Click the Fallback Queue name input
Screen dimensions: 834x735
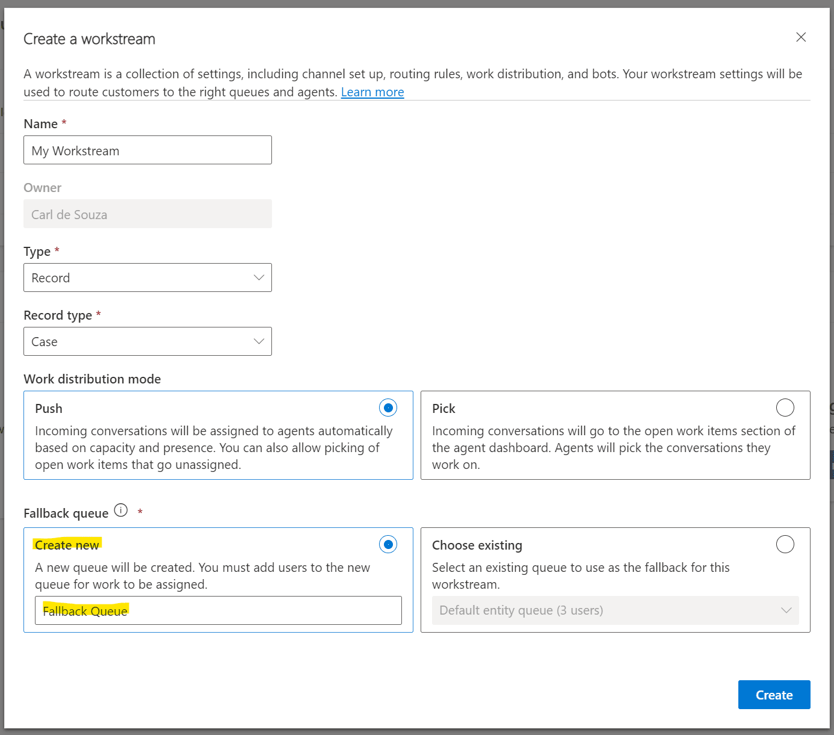pos(218,610)
